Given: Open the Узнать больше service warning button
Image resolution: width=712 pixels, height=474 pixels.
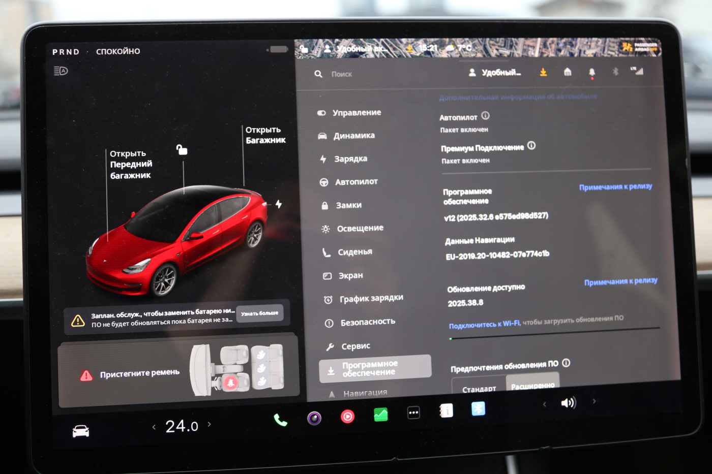Looking at the screenshot, I should 260,312.
